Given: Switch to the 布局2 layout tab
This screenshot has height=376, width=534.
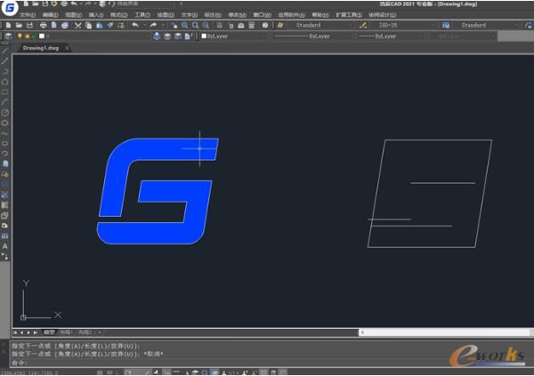Looking at the screenshot, I should [x=85, y=332].
